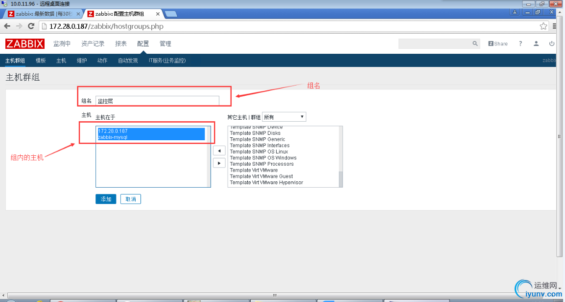Viewport: 565px width, 302px height.
Task: Click the 取消 button
Action: [130, 199]
